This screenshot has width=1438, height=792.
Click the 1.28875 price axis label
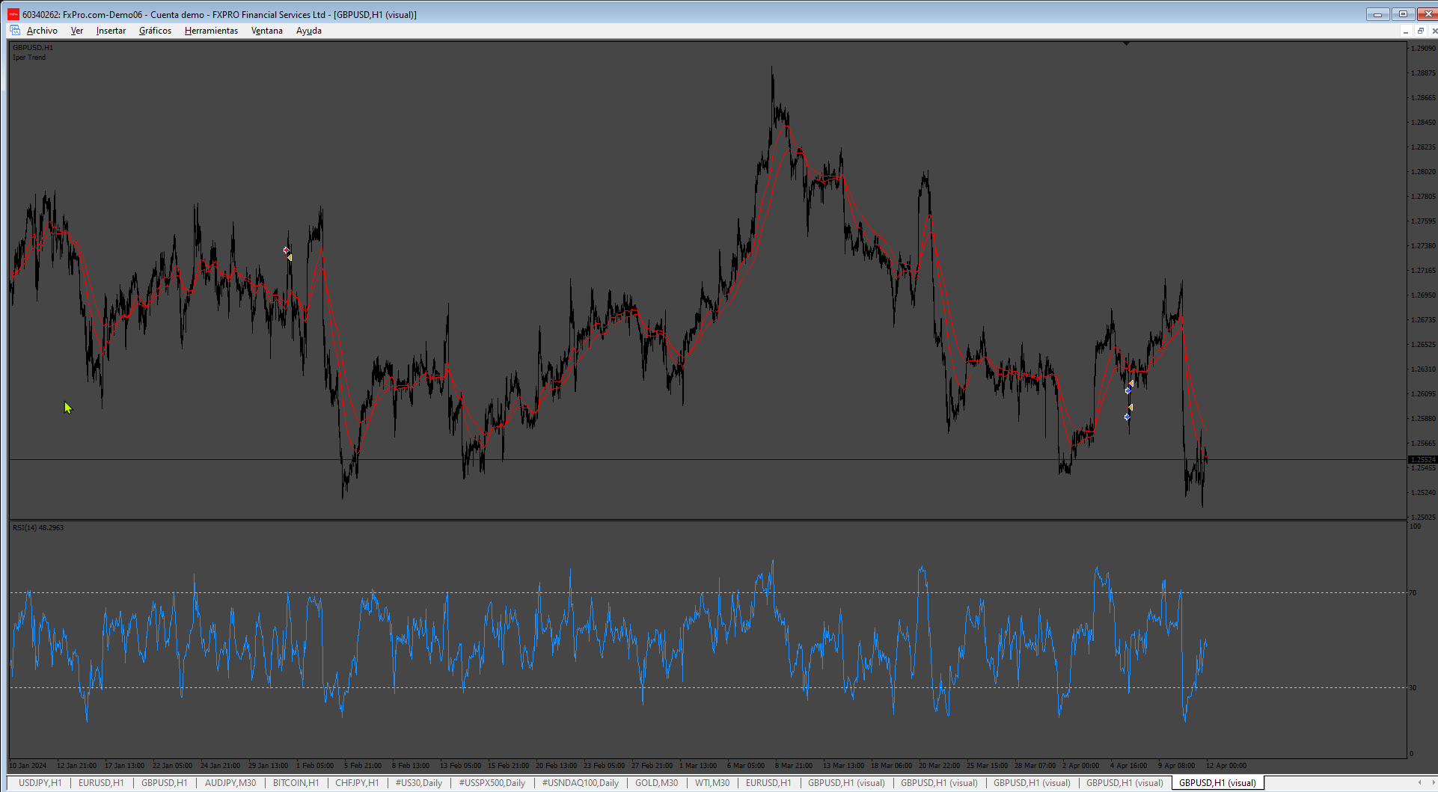tap(1423, 73)
